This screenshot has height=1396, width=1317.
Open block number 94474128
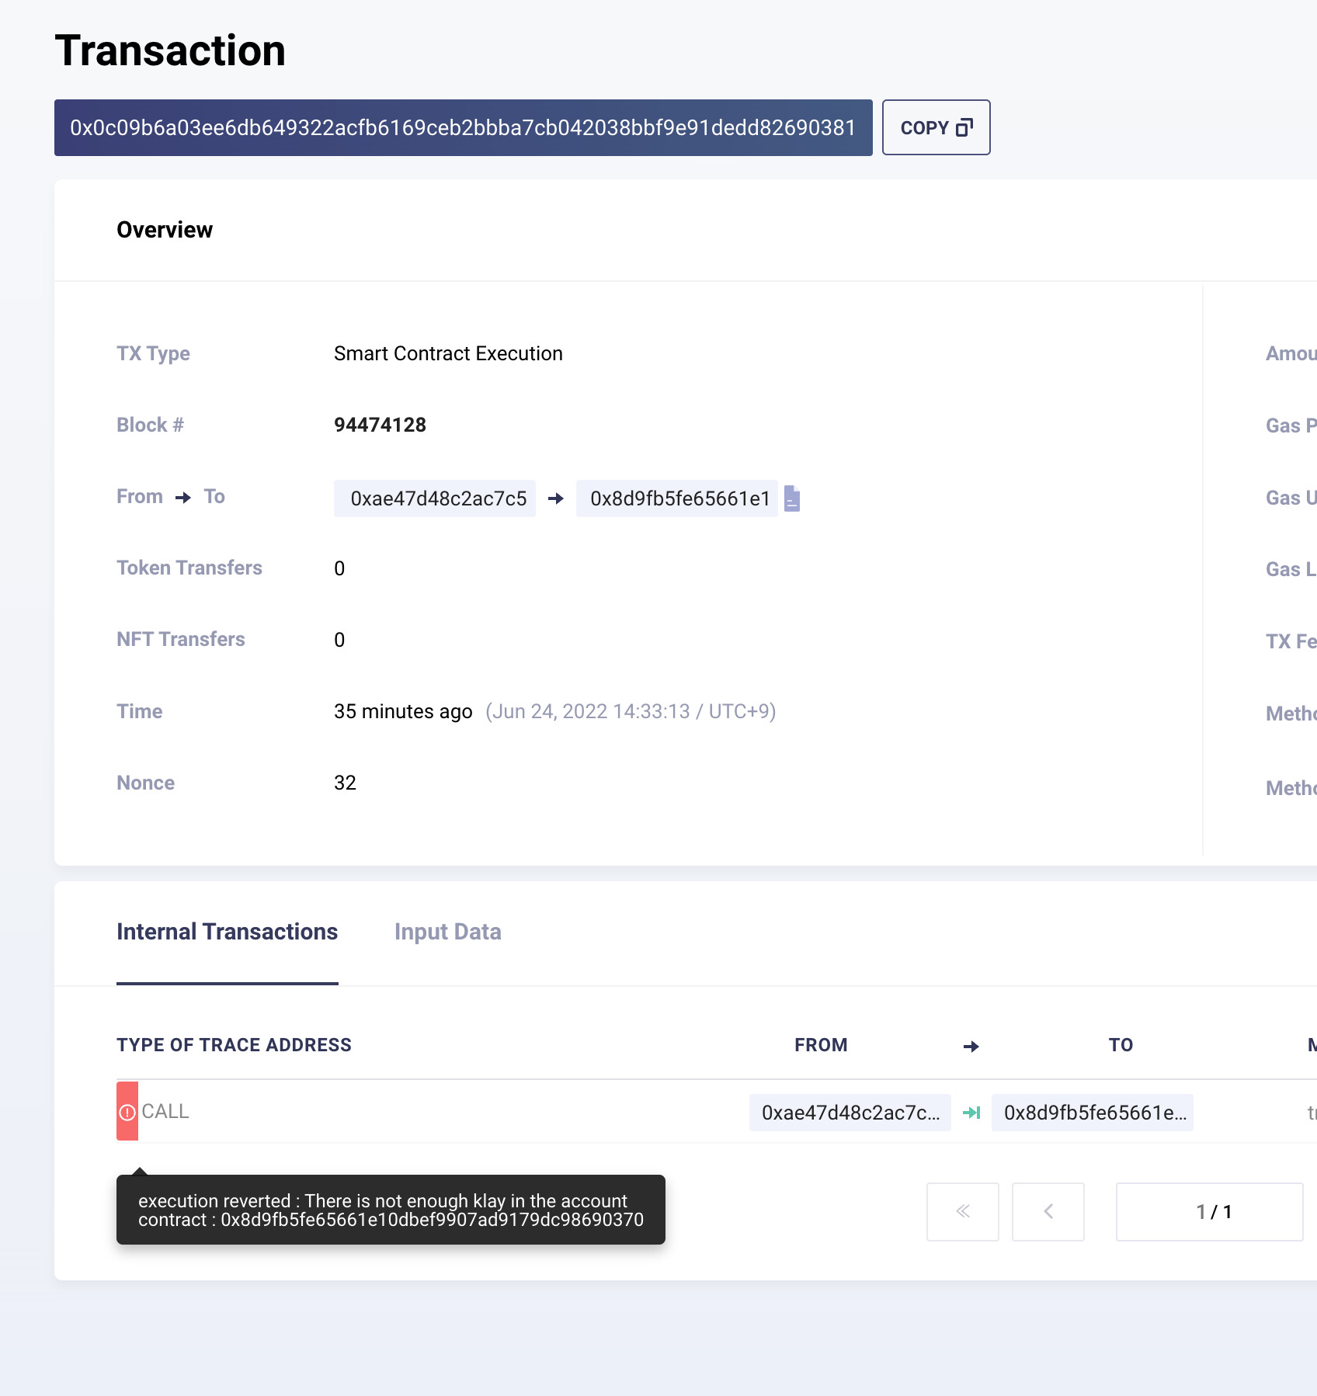[x=380, y=425]
